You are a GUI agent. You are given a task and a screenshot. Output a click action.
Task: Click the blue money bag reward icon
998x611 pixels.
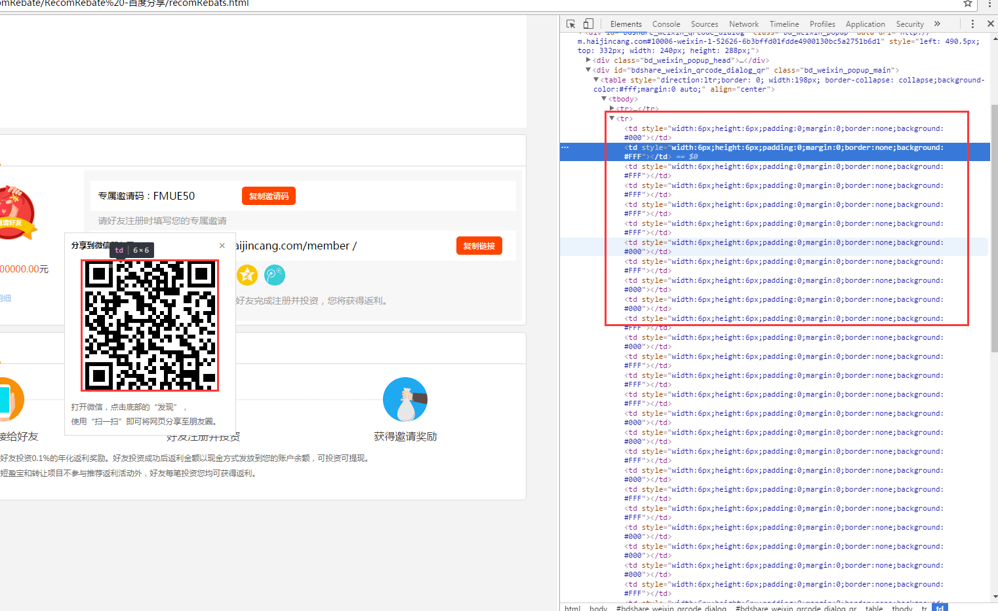pos(405,399)
